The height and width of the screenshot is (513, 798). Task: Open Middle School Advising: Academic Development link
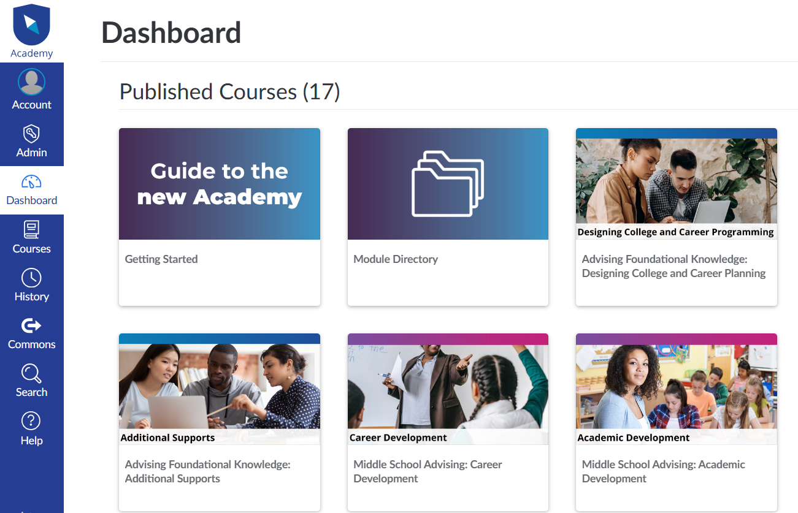(x=663, y=472)
